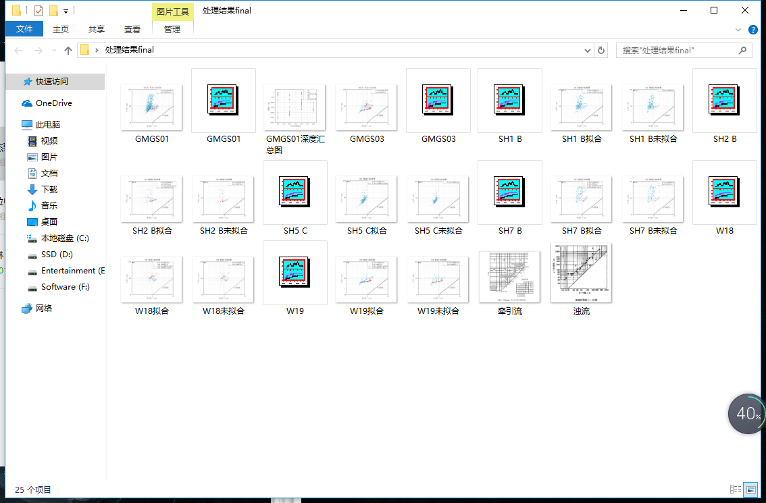Select OneDrive in the navigation pane
This screenshot has height=503, width=766.
pos(53,103)
